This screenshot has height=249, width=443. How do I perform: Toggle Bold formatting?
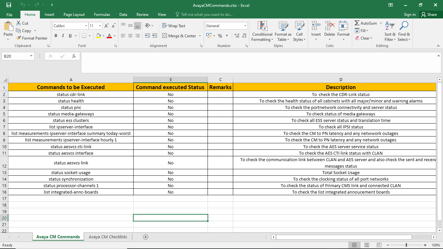56,36
